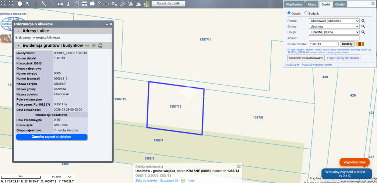Click Zamów raport o działce button

52,137
